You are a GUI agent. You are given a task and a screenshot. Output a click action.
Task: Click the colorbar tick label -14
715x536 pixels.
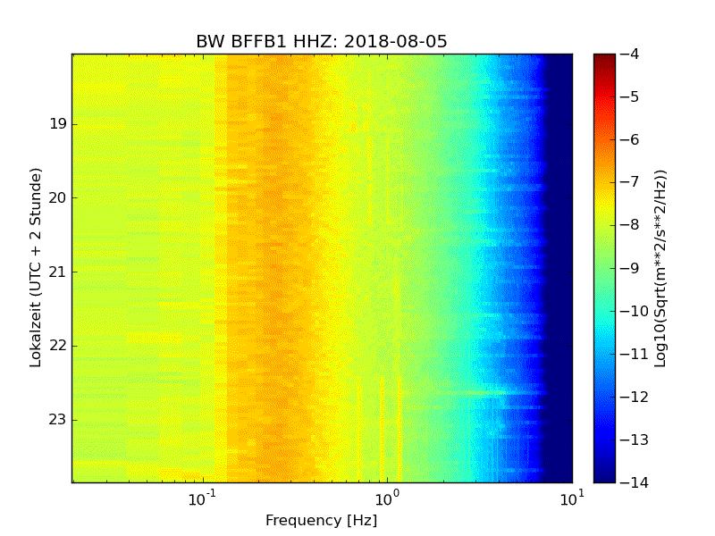pyautogui.click(x=635, y=482)
